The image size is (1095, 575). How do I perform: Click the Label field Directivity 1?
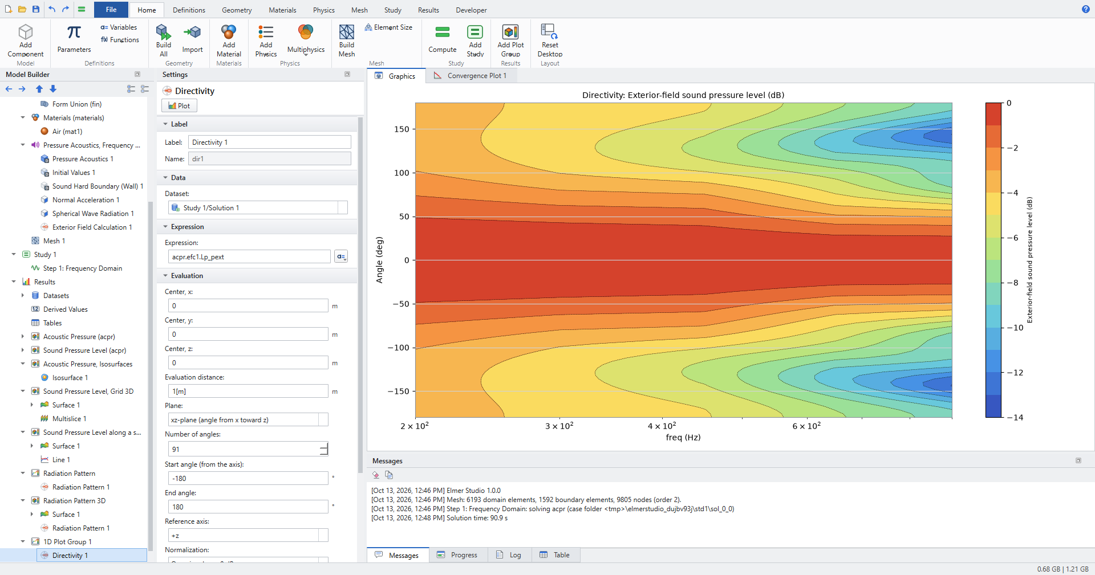click(x=270, y=142)
